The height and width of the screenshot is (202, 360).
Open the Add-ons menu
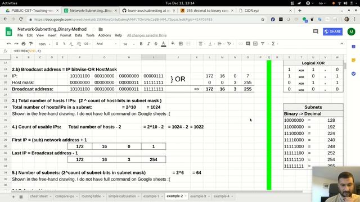pos(105,35)
